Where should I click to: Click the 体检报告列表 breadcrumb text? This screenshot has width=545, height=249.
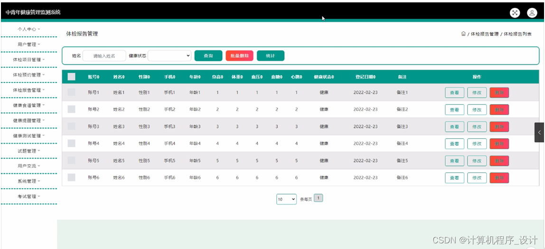point(517,34)
